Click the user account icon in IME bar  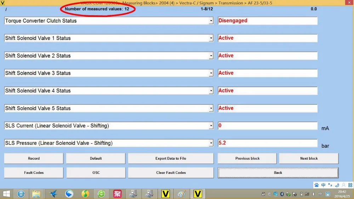[x=344, y=185]
